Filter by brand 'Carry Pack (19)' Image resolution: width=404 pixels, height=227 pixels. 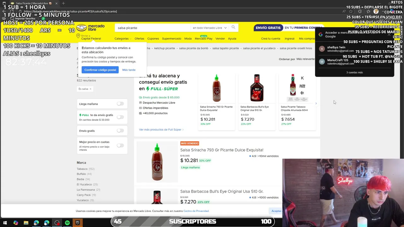pyautogui.click(x=86, y=195)
